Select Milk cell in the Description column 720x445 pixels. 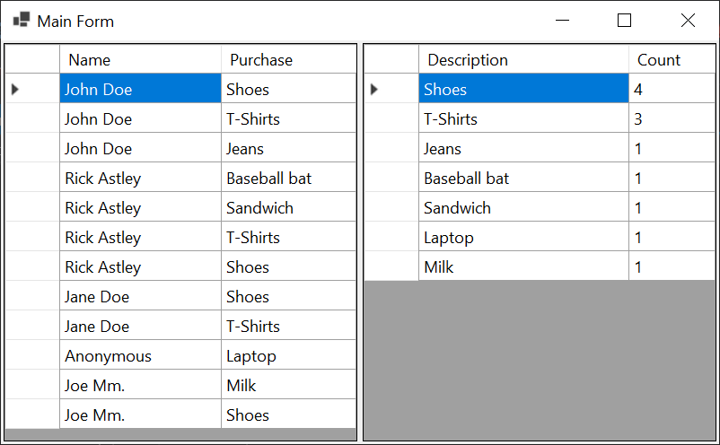click(x=523, y=266)
